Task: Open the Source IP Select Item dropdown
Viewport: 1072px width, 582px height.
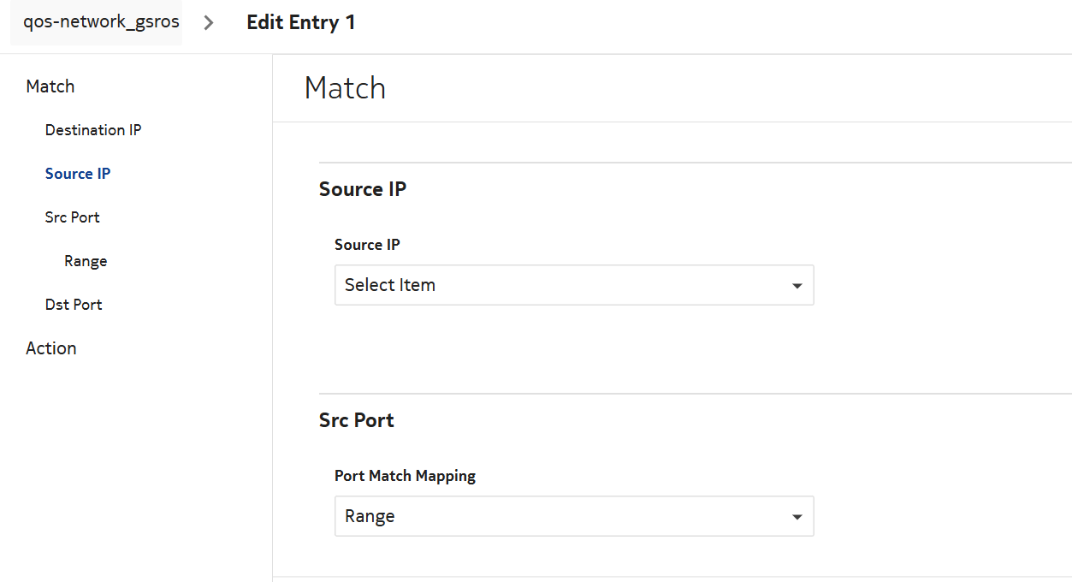Action: (x=573, y=285)
